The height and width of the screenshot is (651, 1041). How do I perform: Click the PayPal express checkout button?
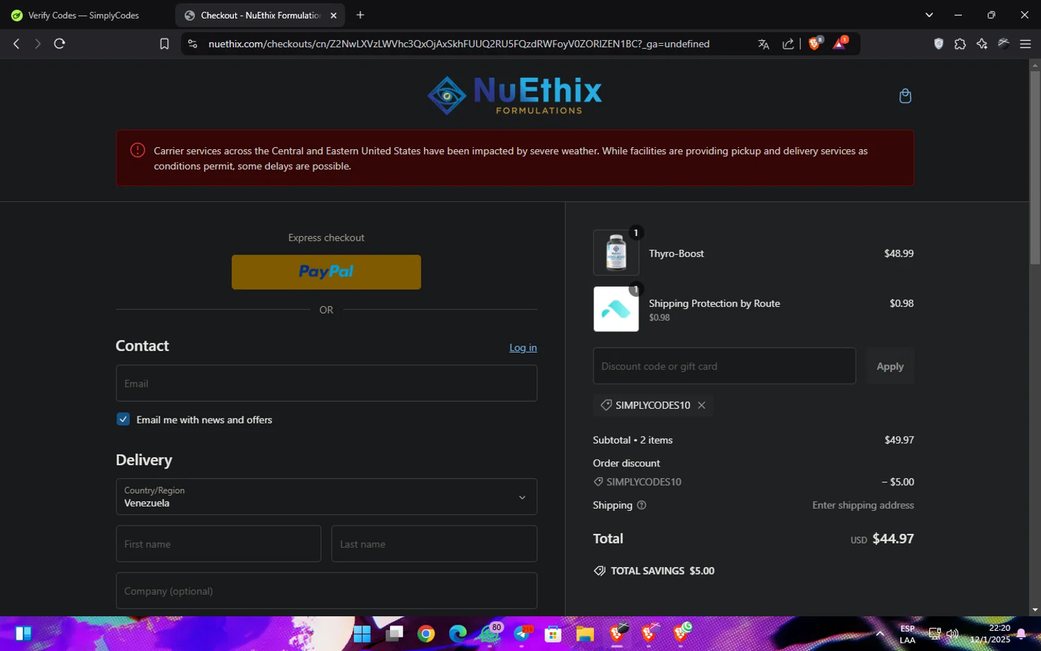[326, 272]
